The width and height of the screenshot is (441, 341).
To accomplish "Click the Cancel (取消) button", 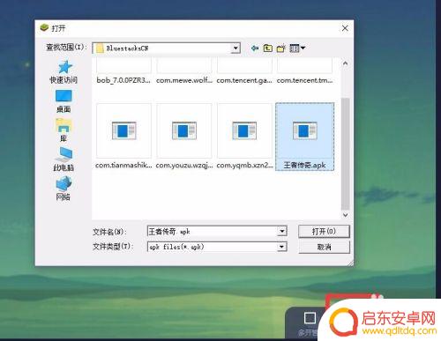I will (324, 247).
